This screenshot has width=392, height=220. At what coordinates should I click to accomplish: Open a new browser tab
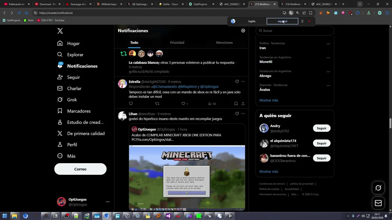[x=343, y=4]
